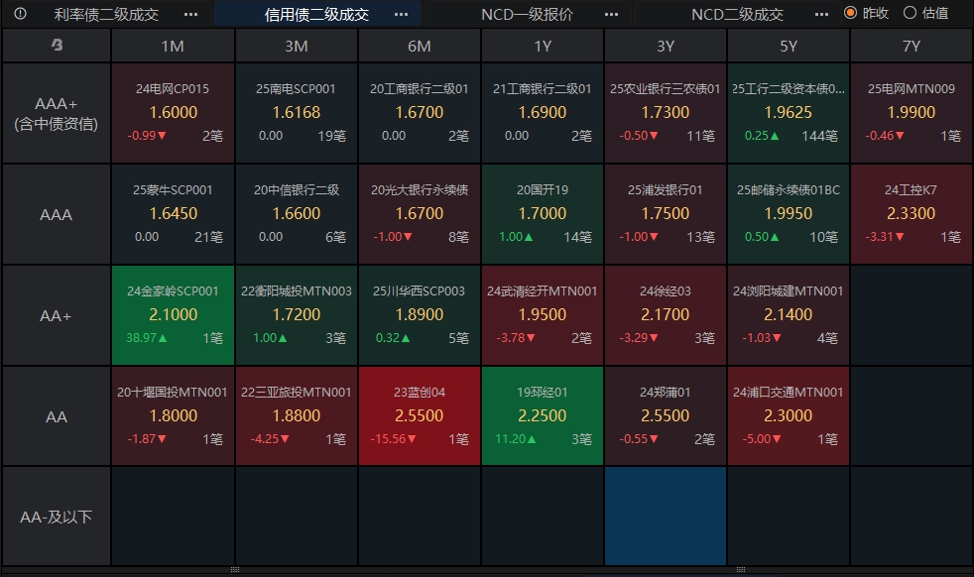Open the 22三亚旅投MTN001 cell
Image resolution: width=974 pixels, height=577 pixels.
pyautogui.click(x=297, y=416)
